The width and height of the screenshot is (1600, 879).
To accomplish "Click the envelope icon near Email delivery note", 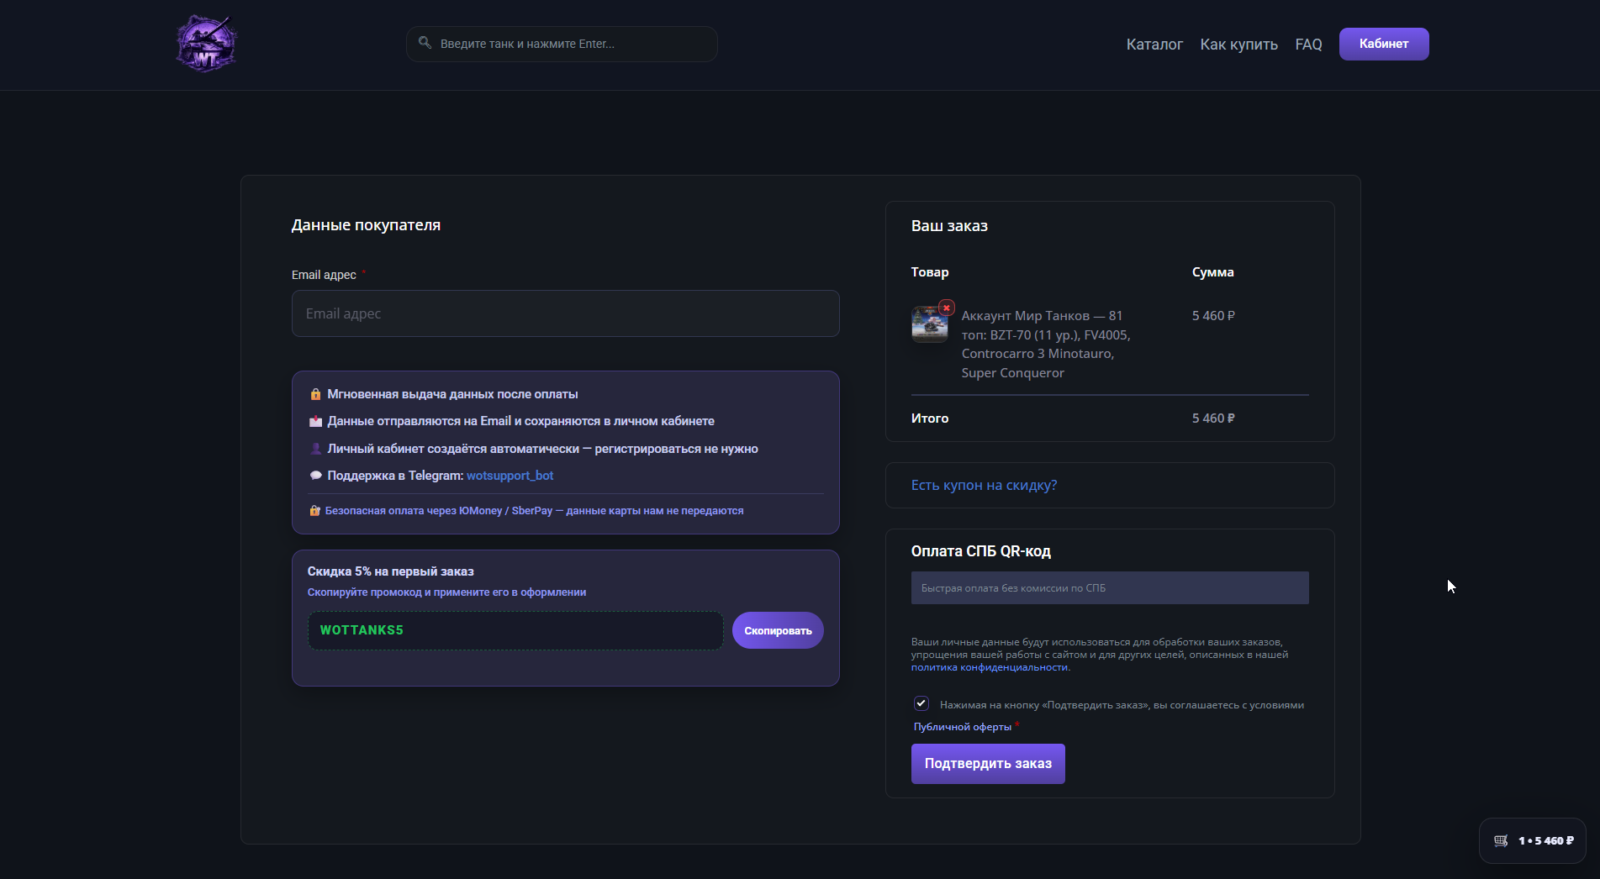I will click(x=315, y=421).
